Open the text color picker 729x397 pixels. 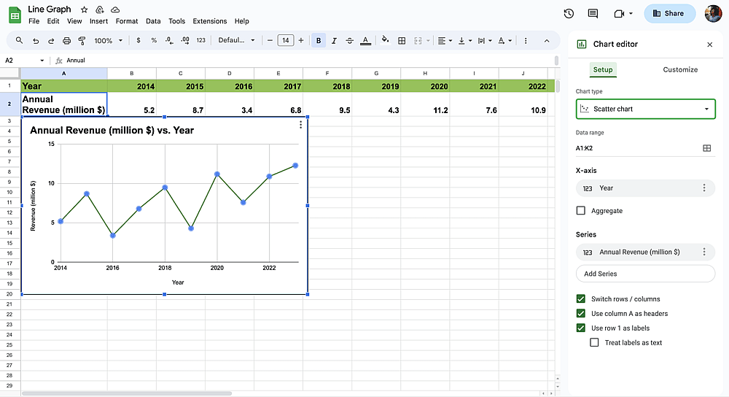click(365, 40)
